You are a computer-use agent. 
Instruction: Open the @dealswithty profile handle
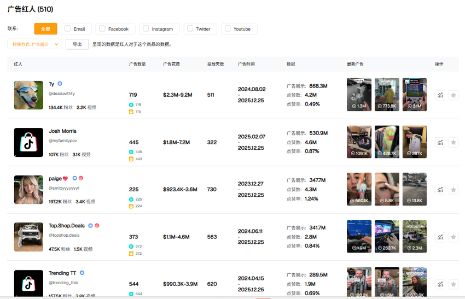click(x=62, y=94)
